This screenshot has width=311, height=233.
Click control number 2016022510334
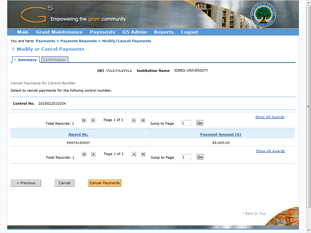point(52,103)
